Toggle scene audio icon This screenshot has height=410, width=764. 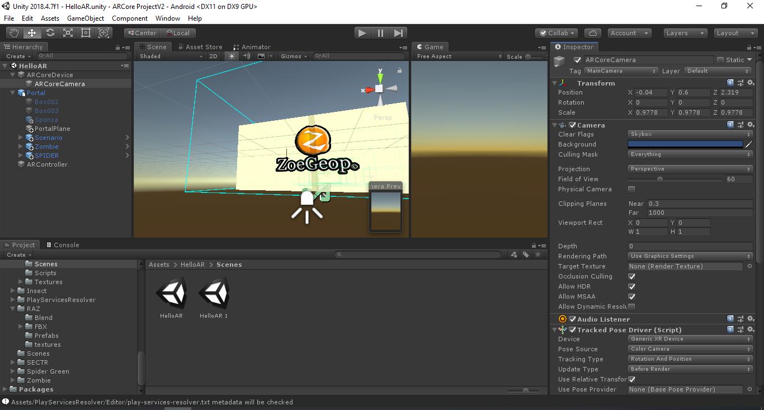(x=246, y=56)
